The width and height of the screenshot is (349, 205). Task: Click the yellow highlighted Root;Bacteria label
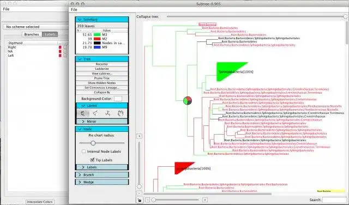point(330,191)
